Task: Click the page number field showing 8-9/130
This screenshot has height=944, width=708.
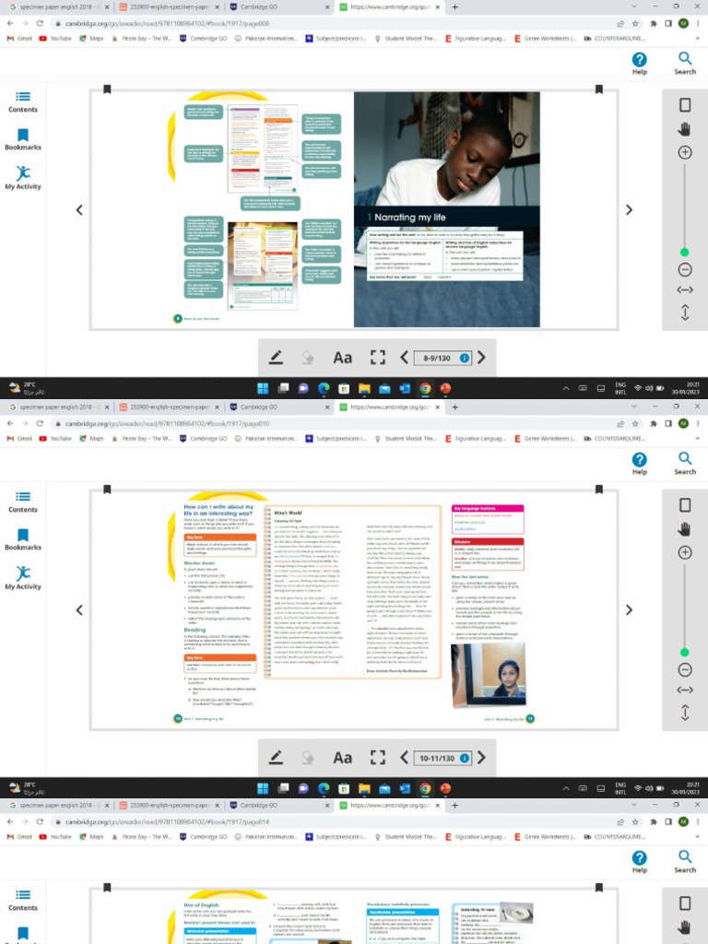Action: (443, 359)
